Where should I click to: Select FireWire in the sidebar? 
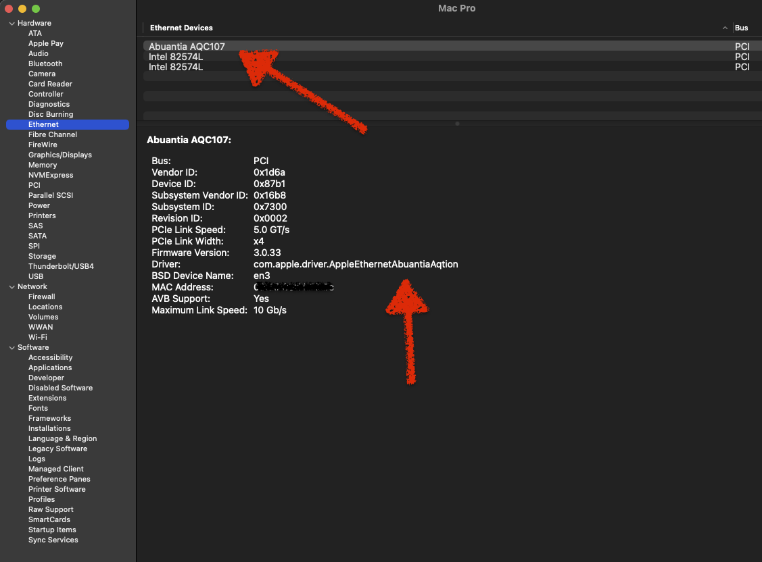tap(43, 145)
